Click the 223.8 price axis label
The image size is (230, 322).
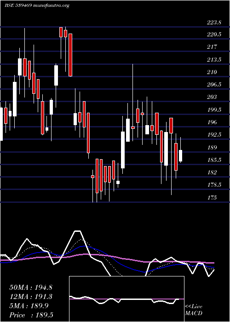pyautogui.click(x=214, y=23)
